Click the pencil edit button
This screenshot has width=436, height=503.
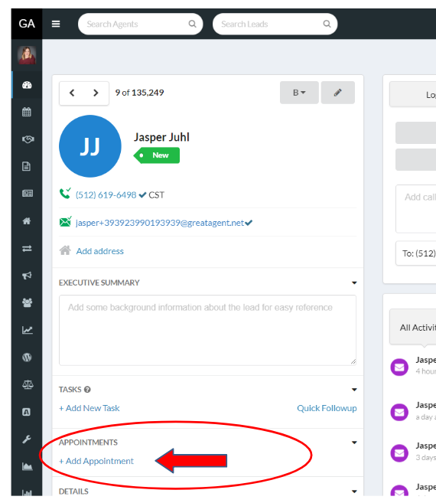tap(338, 93)
